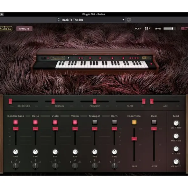Click the Sustain slider handle
Screen dimensions: 188x188
(x=53, y=101)
